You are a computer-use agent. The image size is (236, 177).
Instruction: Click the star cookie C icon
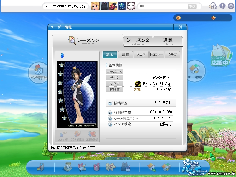[110, 167]
